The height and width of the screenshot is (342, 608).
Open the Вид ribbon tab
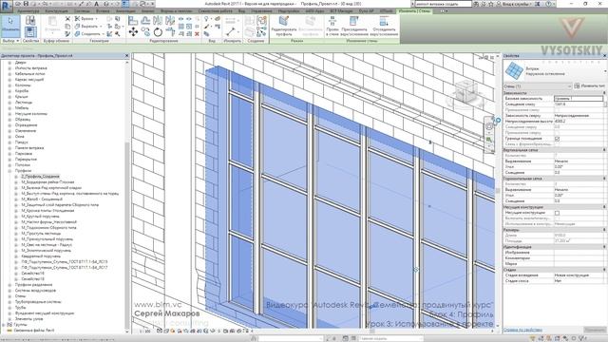coord(241,11)
